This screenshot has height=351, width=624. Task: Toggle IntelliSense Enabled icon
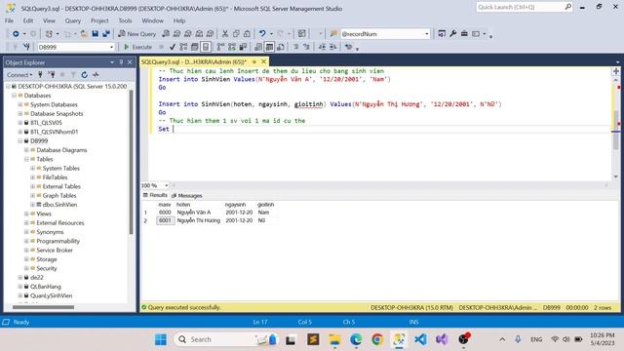click(206, 47)
